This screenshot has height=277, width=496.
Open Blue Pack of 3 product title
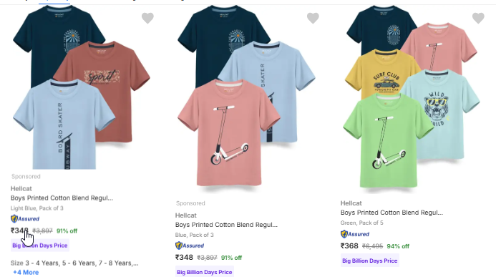226,225
